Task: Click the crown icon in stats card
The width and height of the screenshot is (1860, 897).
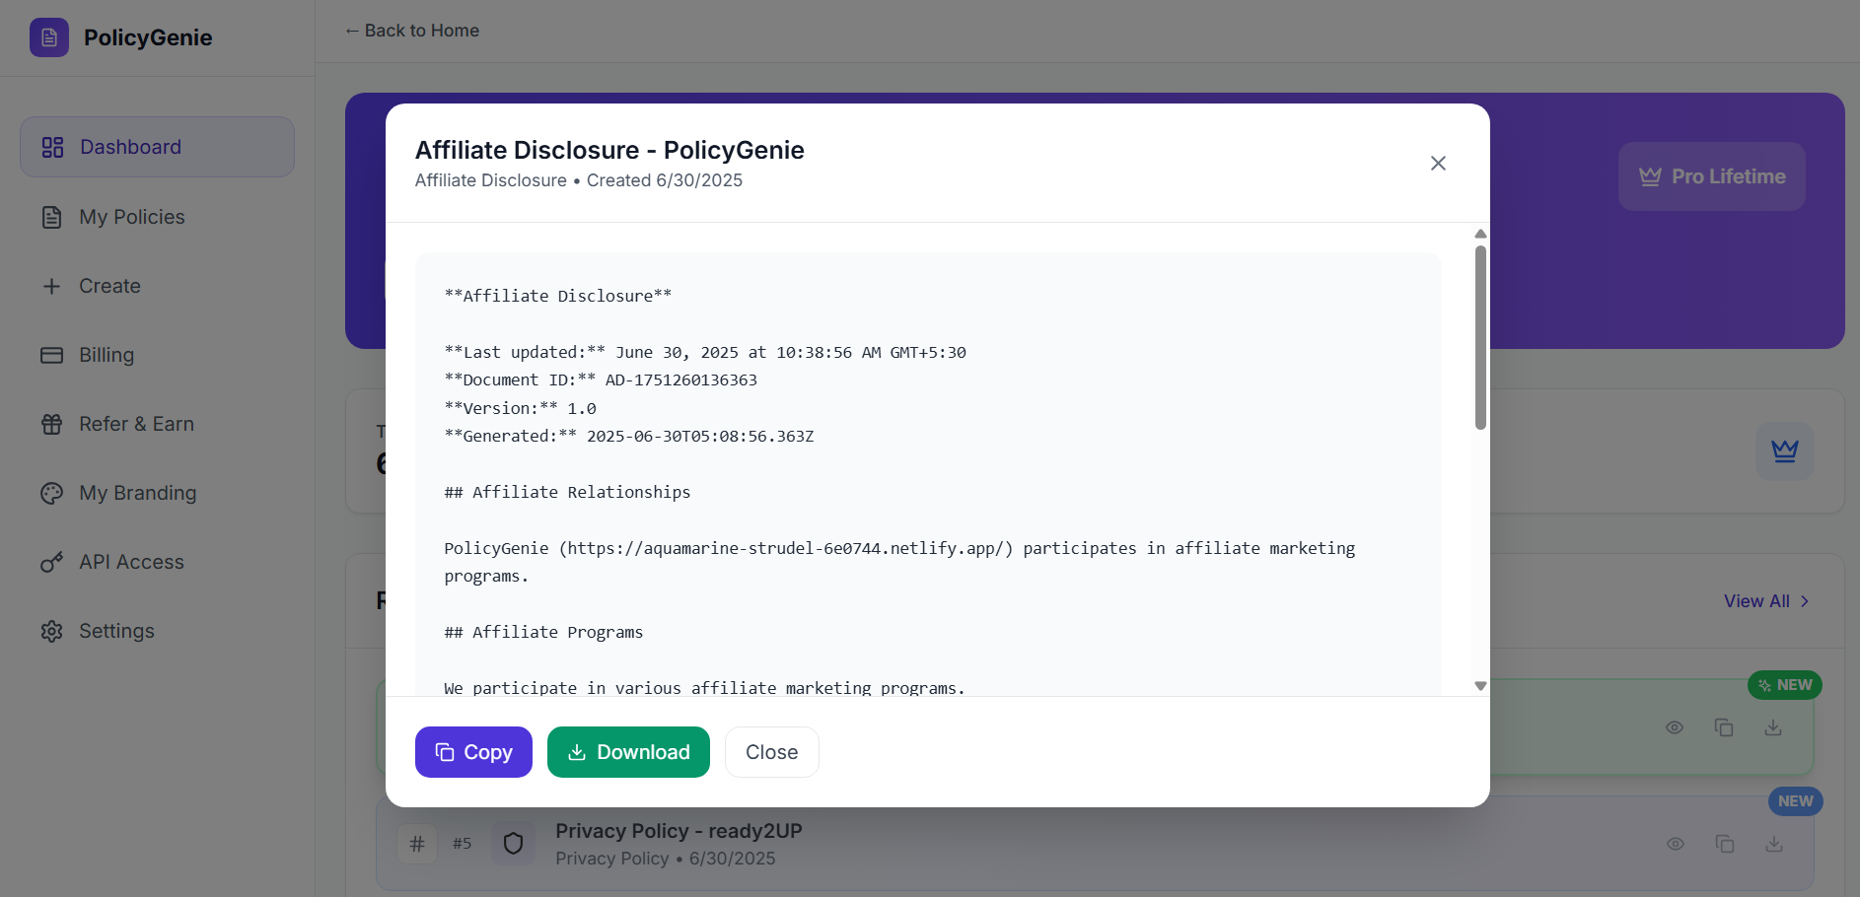Action: [1785, 450]
